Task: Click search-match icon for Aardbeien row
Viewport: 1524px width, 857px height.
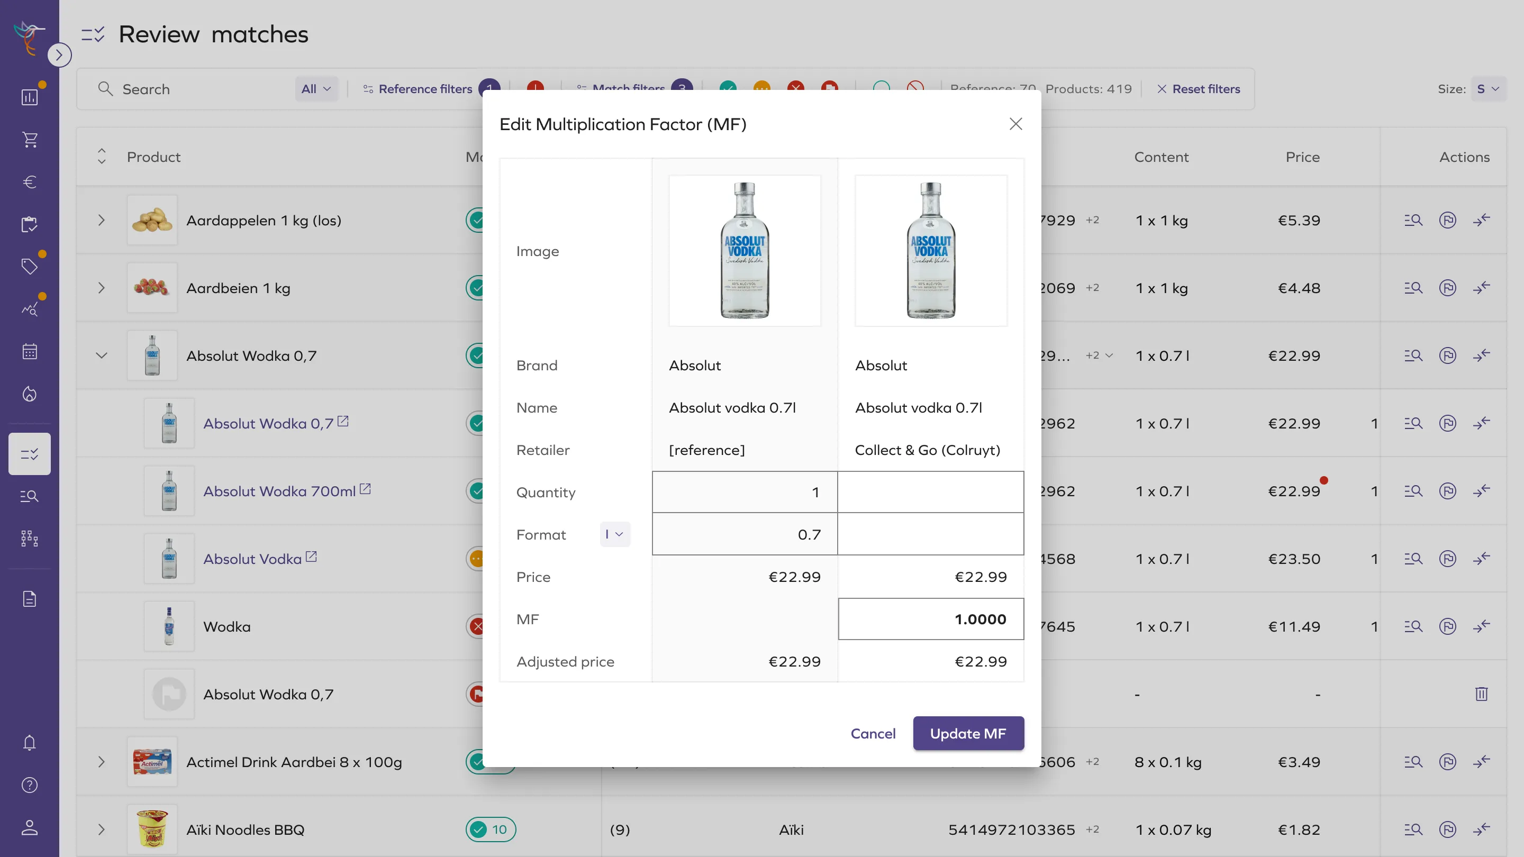Action: pyautogui.click(x=1413, y=287)
